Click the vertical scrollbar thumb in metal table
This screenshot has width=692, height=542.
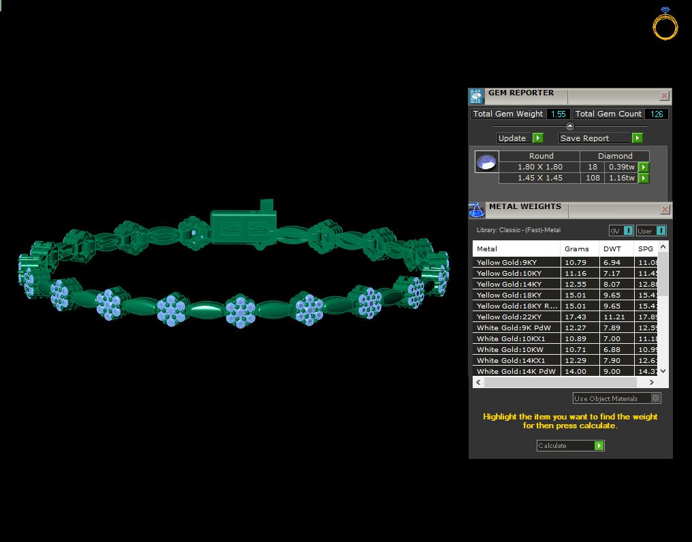click(x=663, y=274)
